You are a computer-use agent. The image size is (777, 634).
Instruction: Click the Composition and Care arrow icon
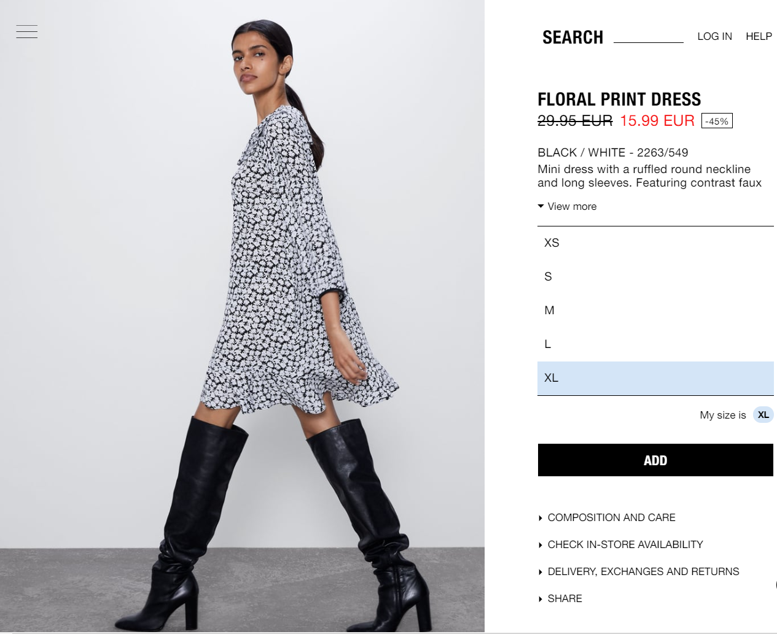(540, 518)
